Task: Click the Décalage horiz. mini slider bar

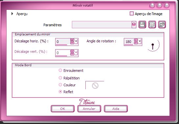Action: click(61, 45)
